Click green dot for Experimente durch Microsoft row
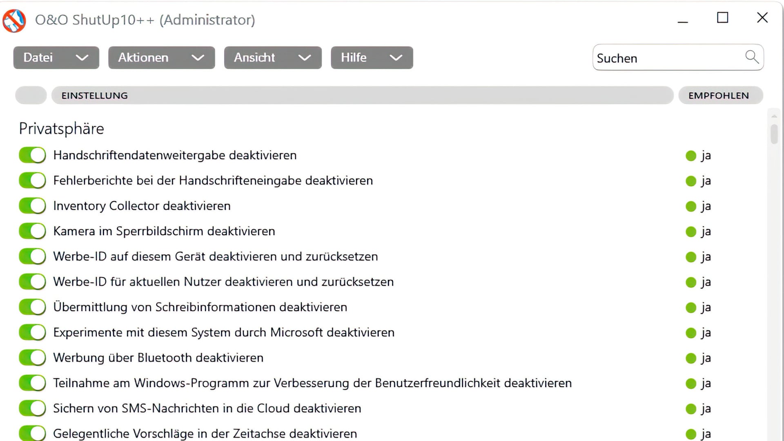This screenshot has width=784, height=441. tap(691, 333)
